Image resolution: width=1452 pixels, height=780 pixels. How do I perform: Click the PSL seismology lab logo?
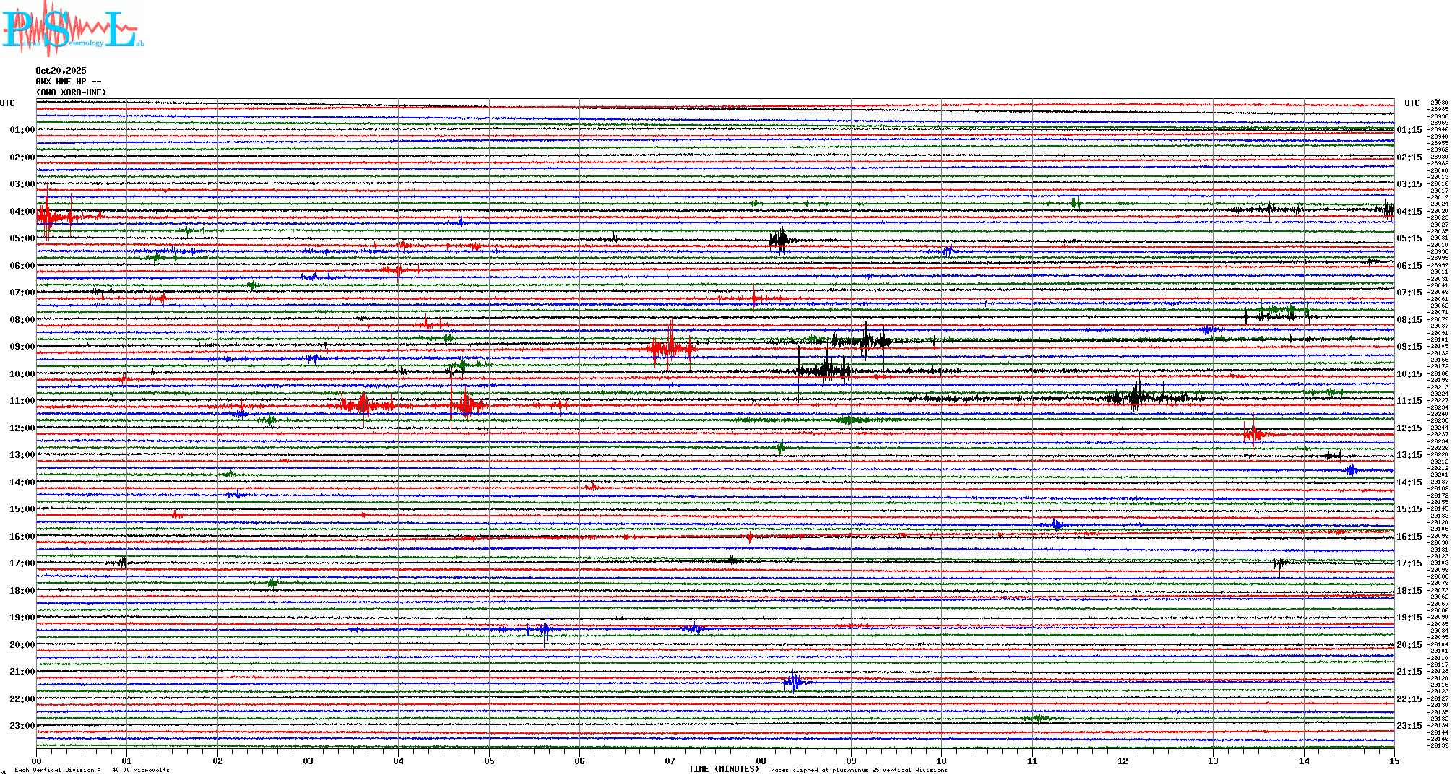pos(72,29)
